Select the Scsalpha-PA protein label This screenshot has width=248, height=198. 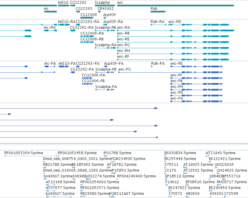[106, 87]
